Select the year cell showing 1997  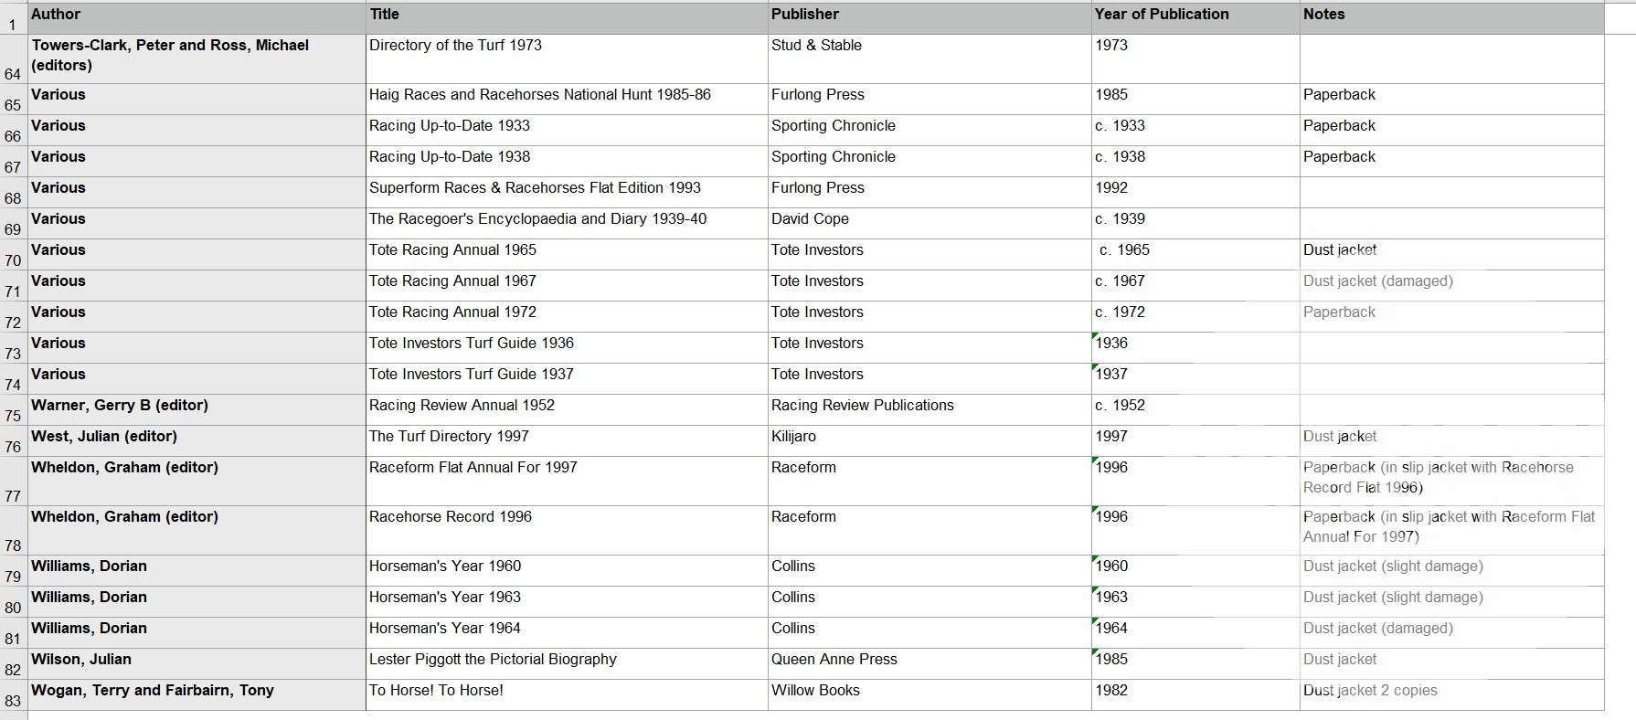coord(1195,441)
